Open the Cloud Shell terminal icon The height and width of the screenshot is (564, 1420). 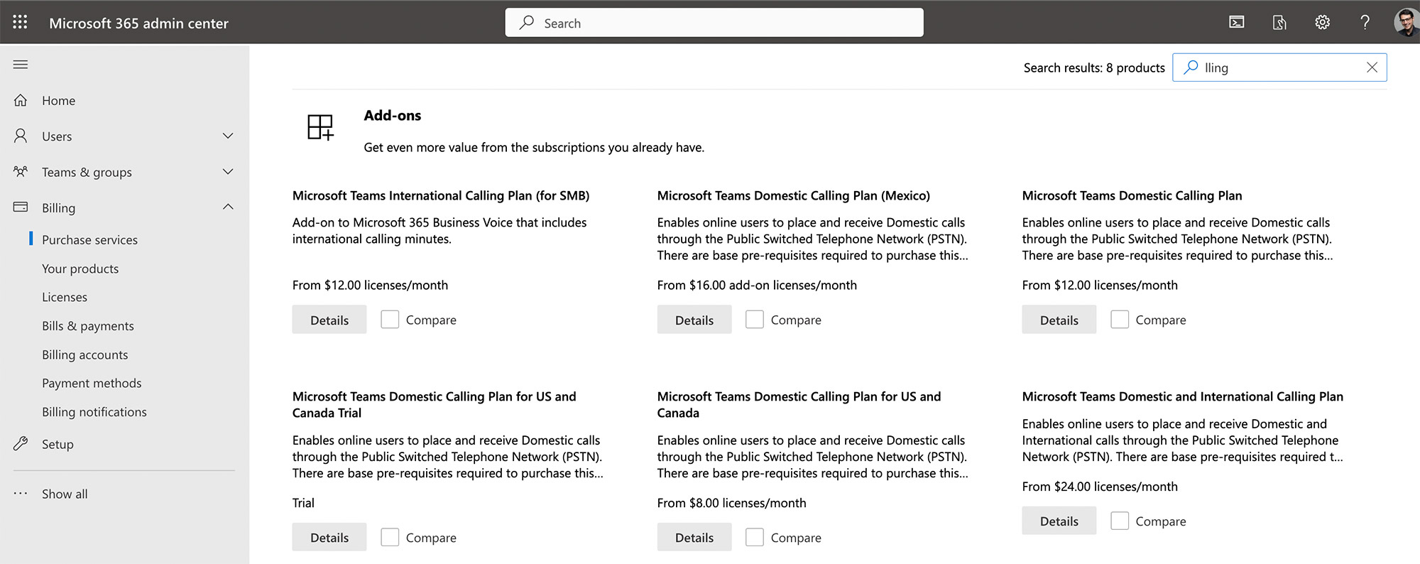coord(1237,22)
